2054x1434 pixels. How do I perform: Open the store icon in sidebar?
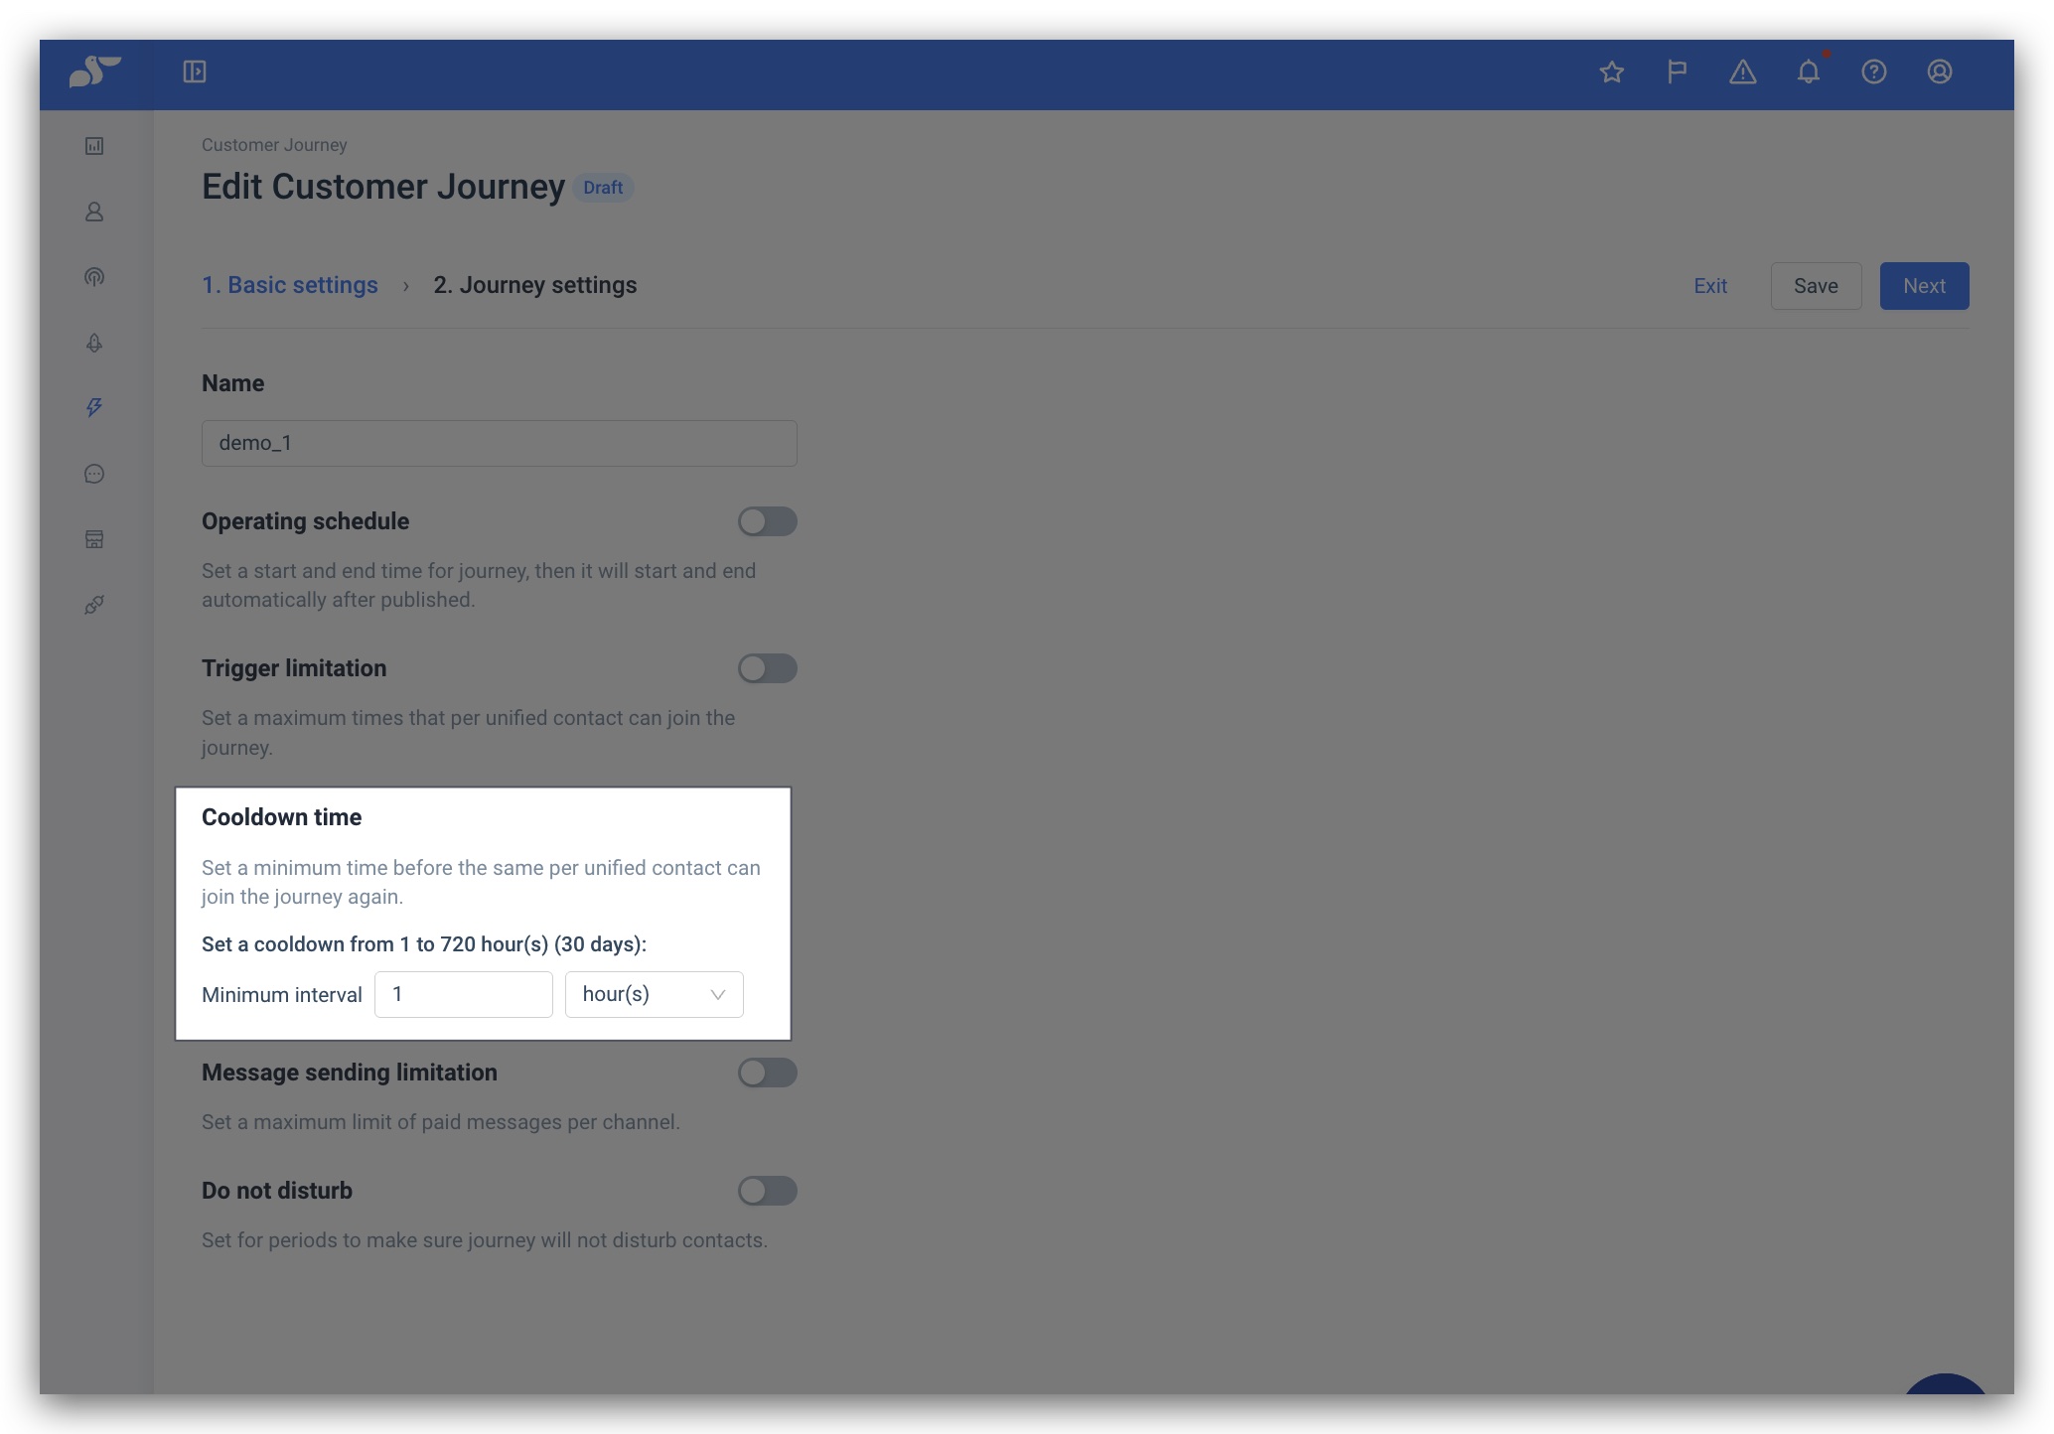94,539
